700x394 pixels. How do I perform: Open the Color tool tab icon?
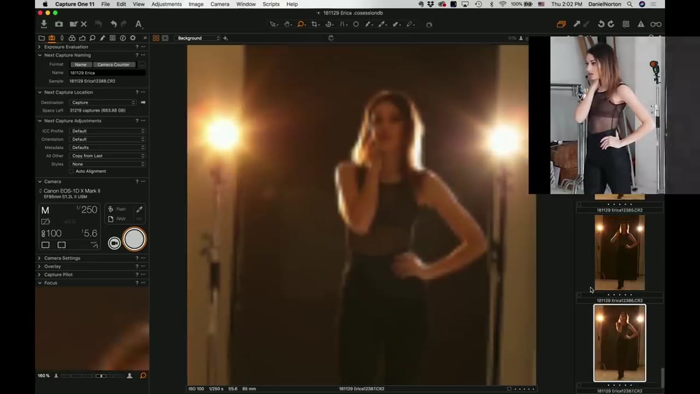(x=72, y=38)
